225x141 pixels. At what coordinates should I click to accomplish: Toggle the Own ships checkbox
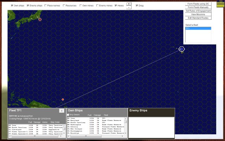click(x=12, y=6)
